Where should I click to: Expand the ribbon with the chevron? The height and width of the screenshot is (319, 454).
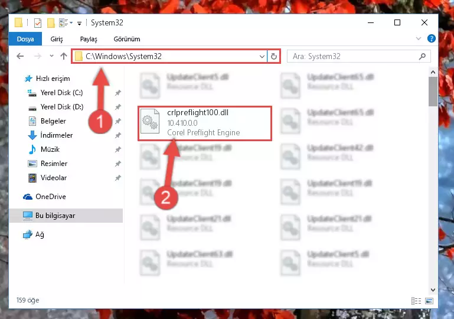click(x=419, y=38)
